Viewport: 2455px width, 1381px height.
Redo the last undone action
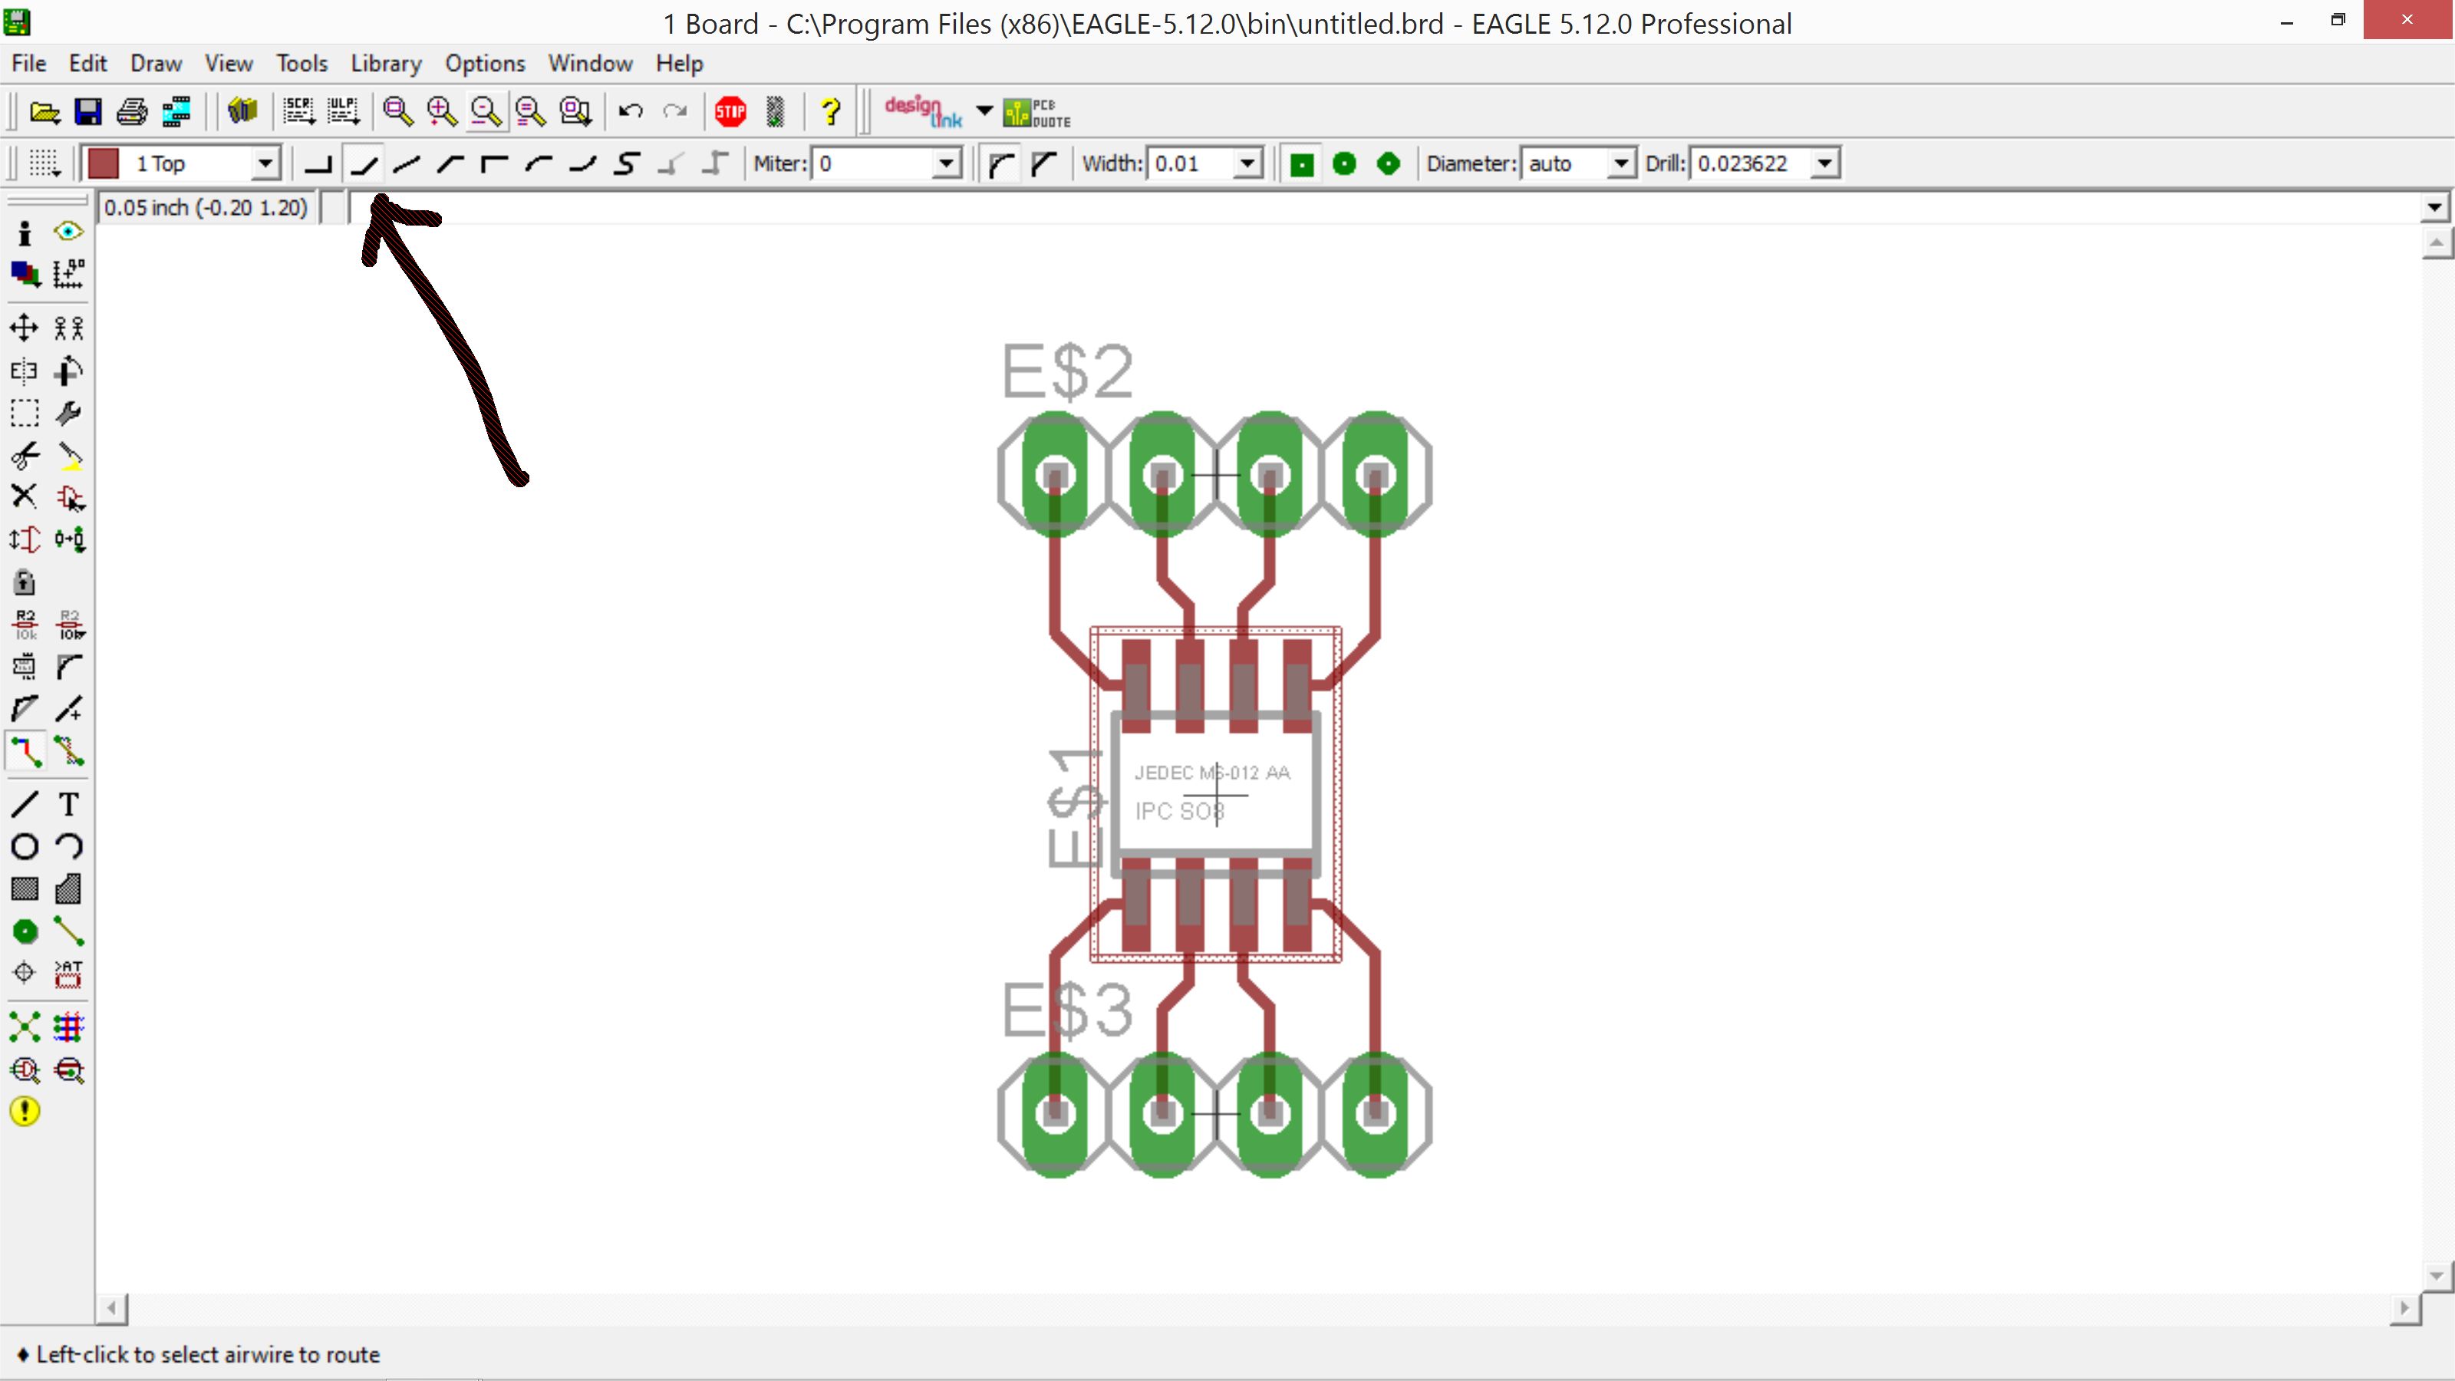pos(675,113)
